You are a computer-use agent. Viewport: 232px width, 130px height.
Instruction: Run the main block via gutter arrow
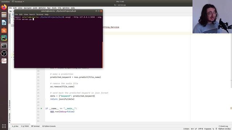tap(41, 108)
